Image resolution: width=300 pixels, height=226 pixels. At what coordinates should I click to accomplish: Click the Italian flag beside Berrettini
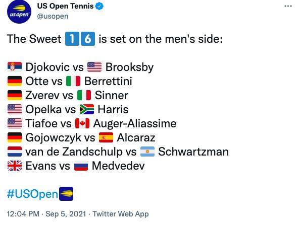coord(73,81)
